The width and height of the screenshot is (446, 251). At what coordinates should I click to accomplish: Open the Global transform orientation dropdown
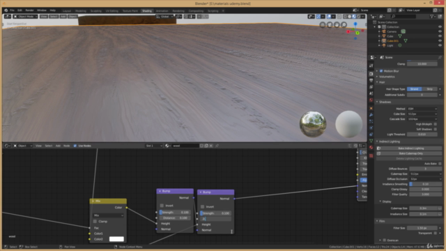(x=164, y=17)
